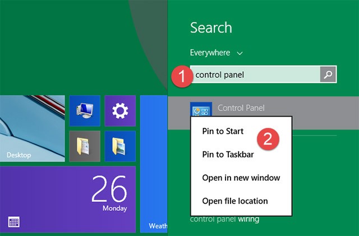Screen dimensions: 359x236
Task: Choose Open file location
Action: (x=234, y=201)
